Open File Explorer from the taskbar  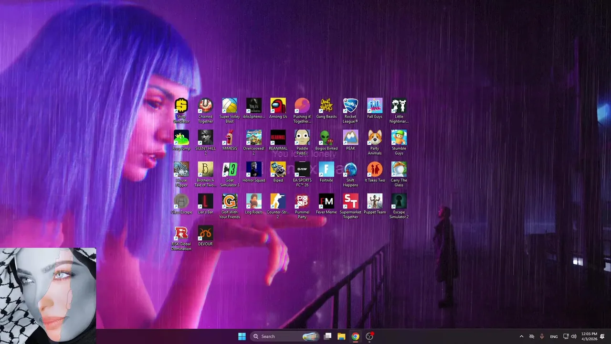click(341, 336)
